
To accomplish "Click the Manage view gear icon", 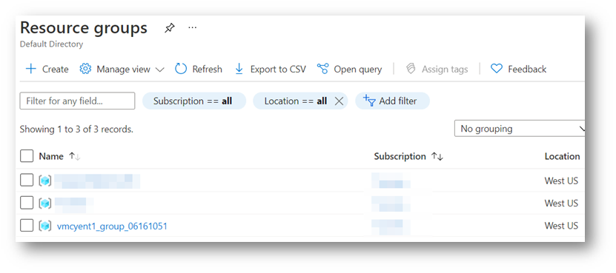I will (x=85, y=69).
